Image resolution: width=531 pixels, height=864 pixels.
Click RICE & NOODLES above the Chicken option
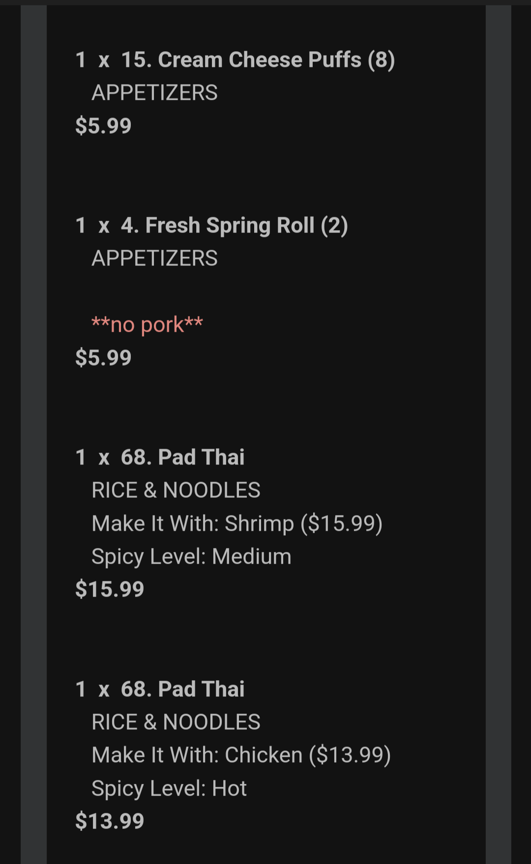click(176, 722)
